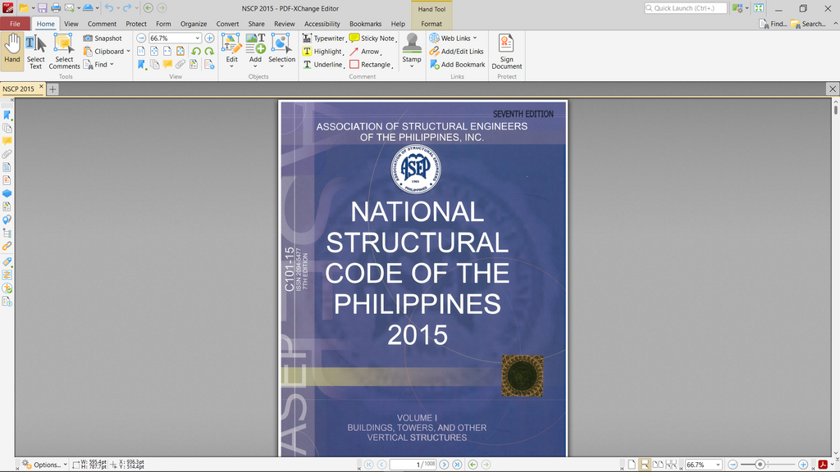Open the Options dropdown in status bar
Viewport: 840px width, 472px height.
pyautogui.click(x=44, y=465)
